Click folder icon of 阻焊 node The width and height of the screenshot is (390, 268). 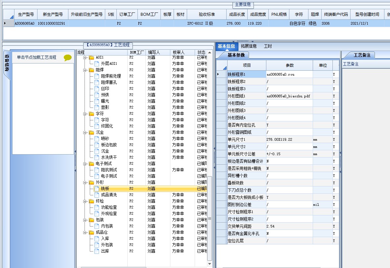point(92,70)
